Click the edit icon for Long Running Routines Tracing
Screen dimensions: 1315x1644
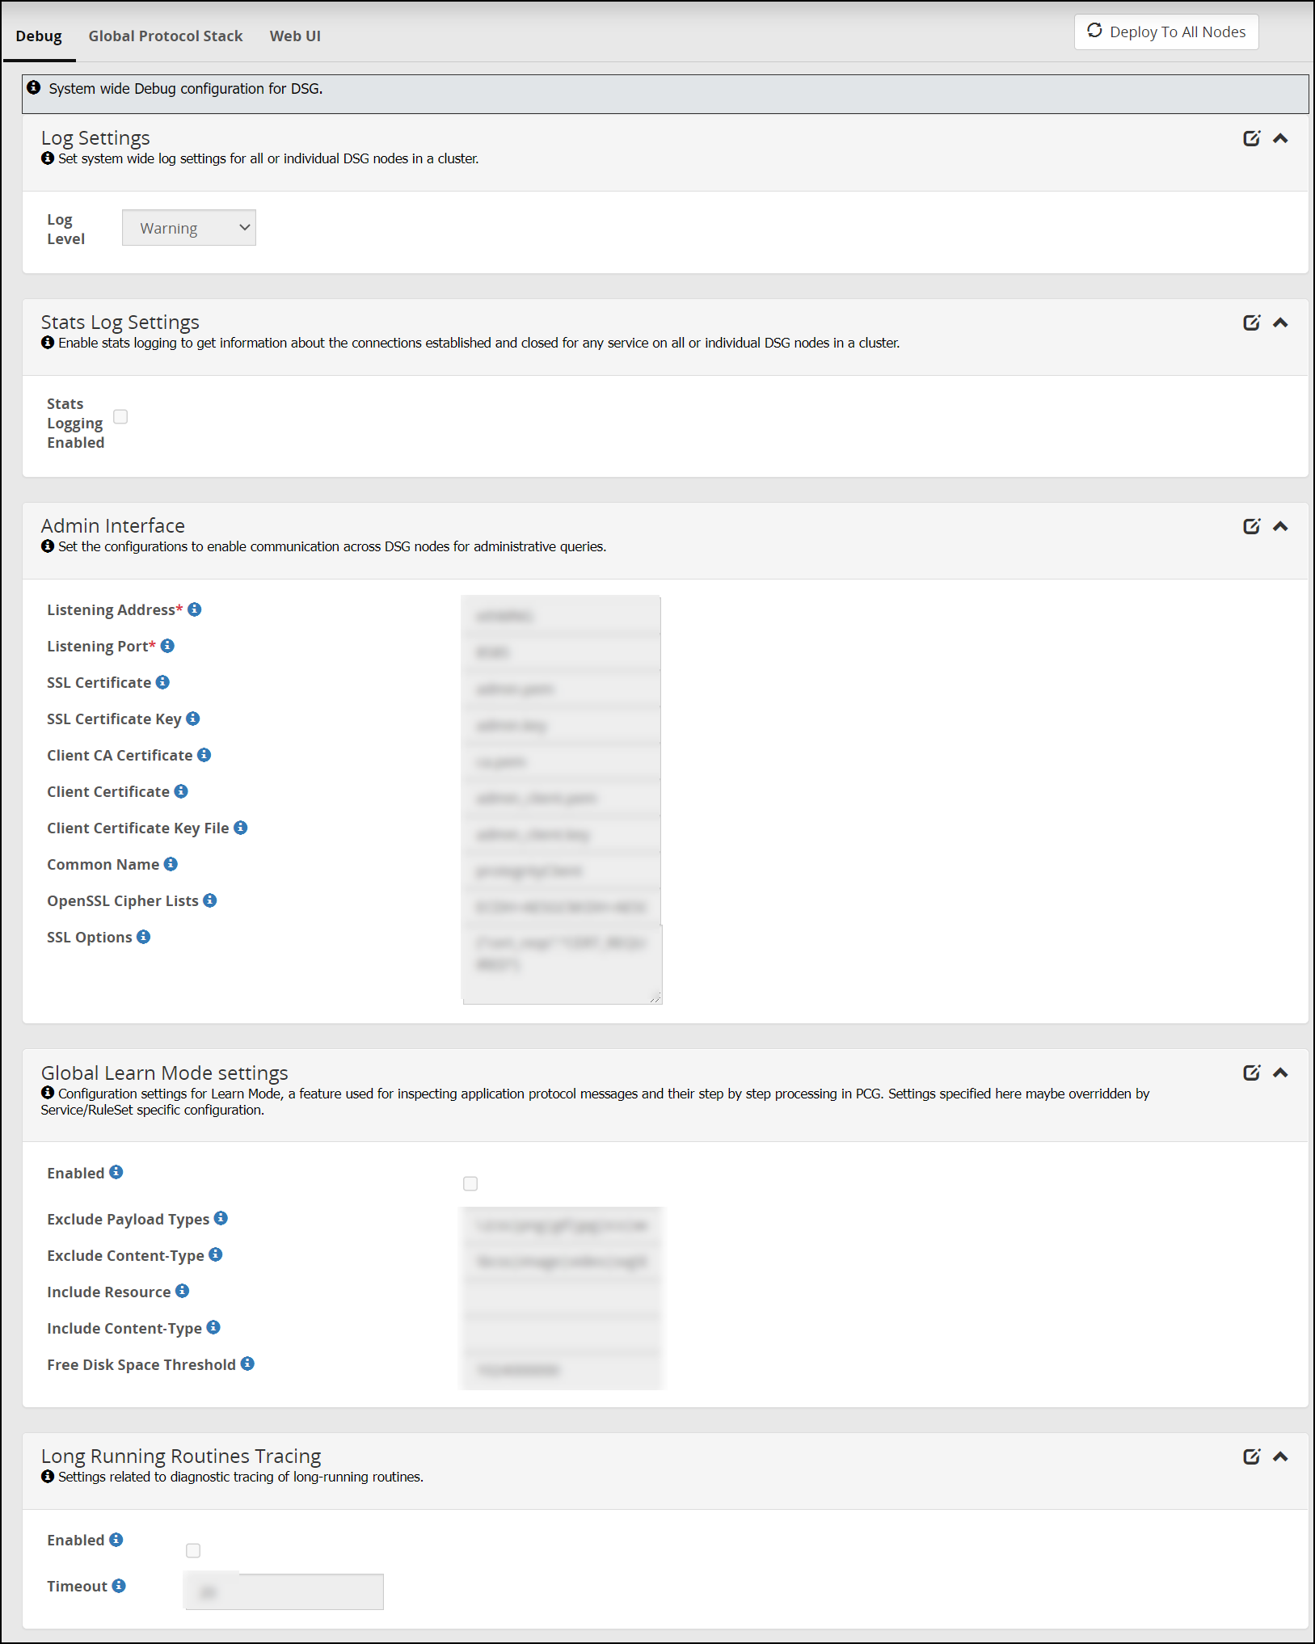[x=1251, y=1456]
